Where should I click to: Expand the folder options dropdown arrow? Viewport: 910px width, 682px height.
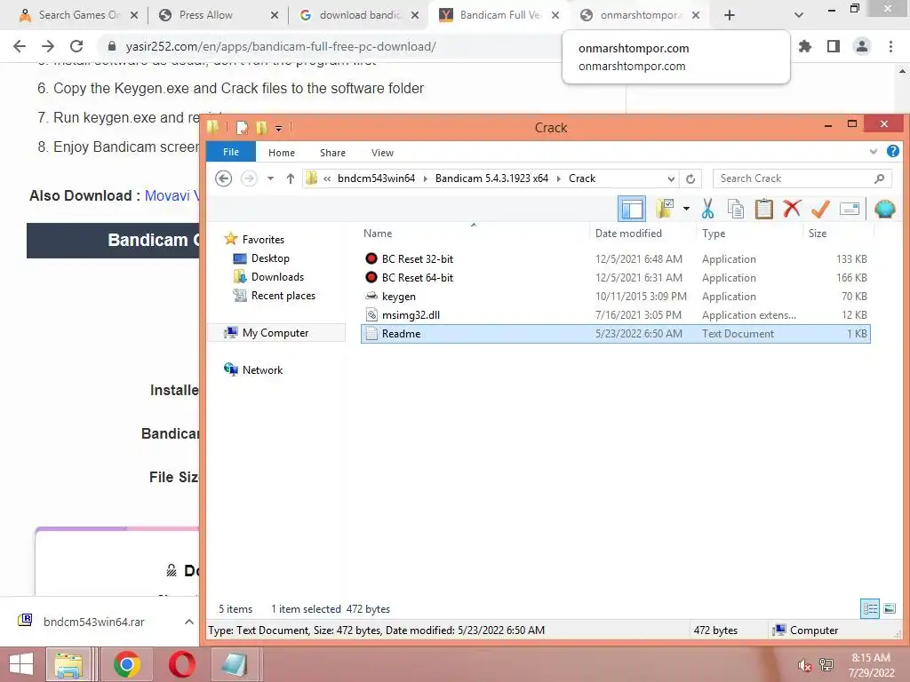click(686, 209)
